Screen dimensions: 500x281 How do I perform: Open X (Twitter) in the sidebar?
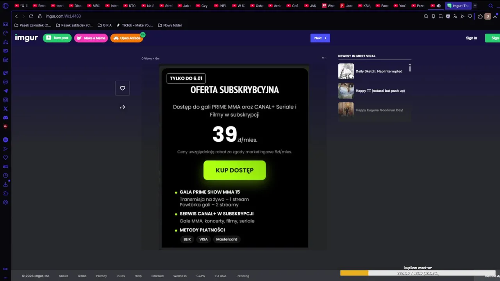pos(5,109)
